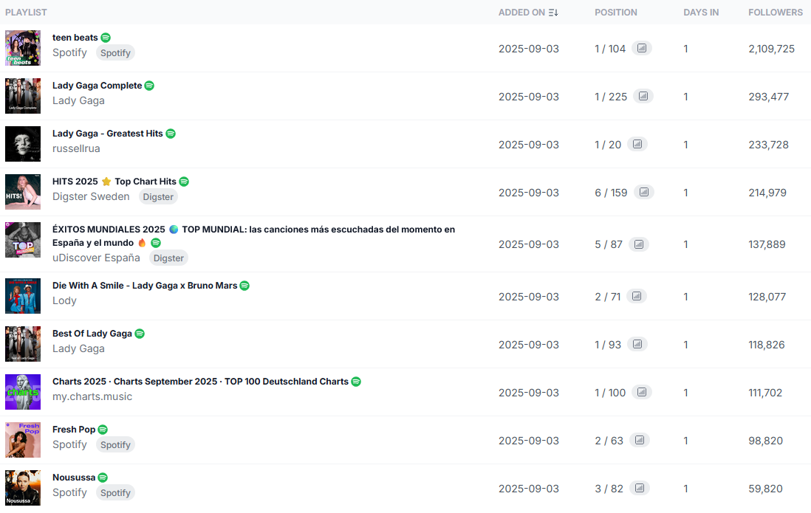The height and width of the screenshot is (513, 811).
Task: Click Spotify icon next to Die With A Smile
Action: (x=244, y=286)
